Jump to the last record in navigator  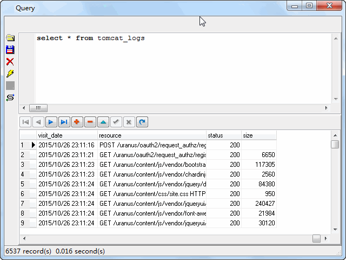[x=64, y=122]
